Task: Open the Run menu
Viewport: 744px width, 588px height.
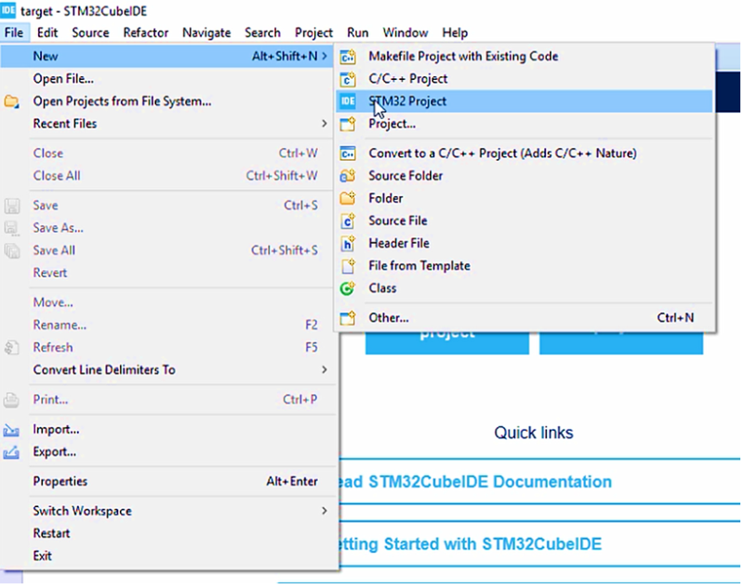Action: (358, 33)
